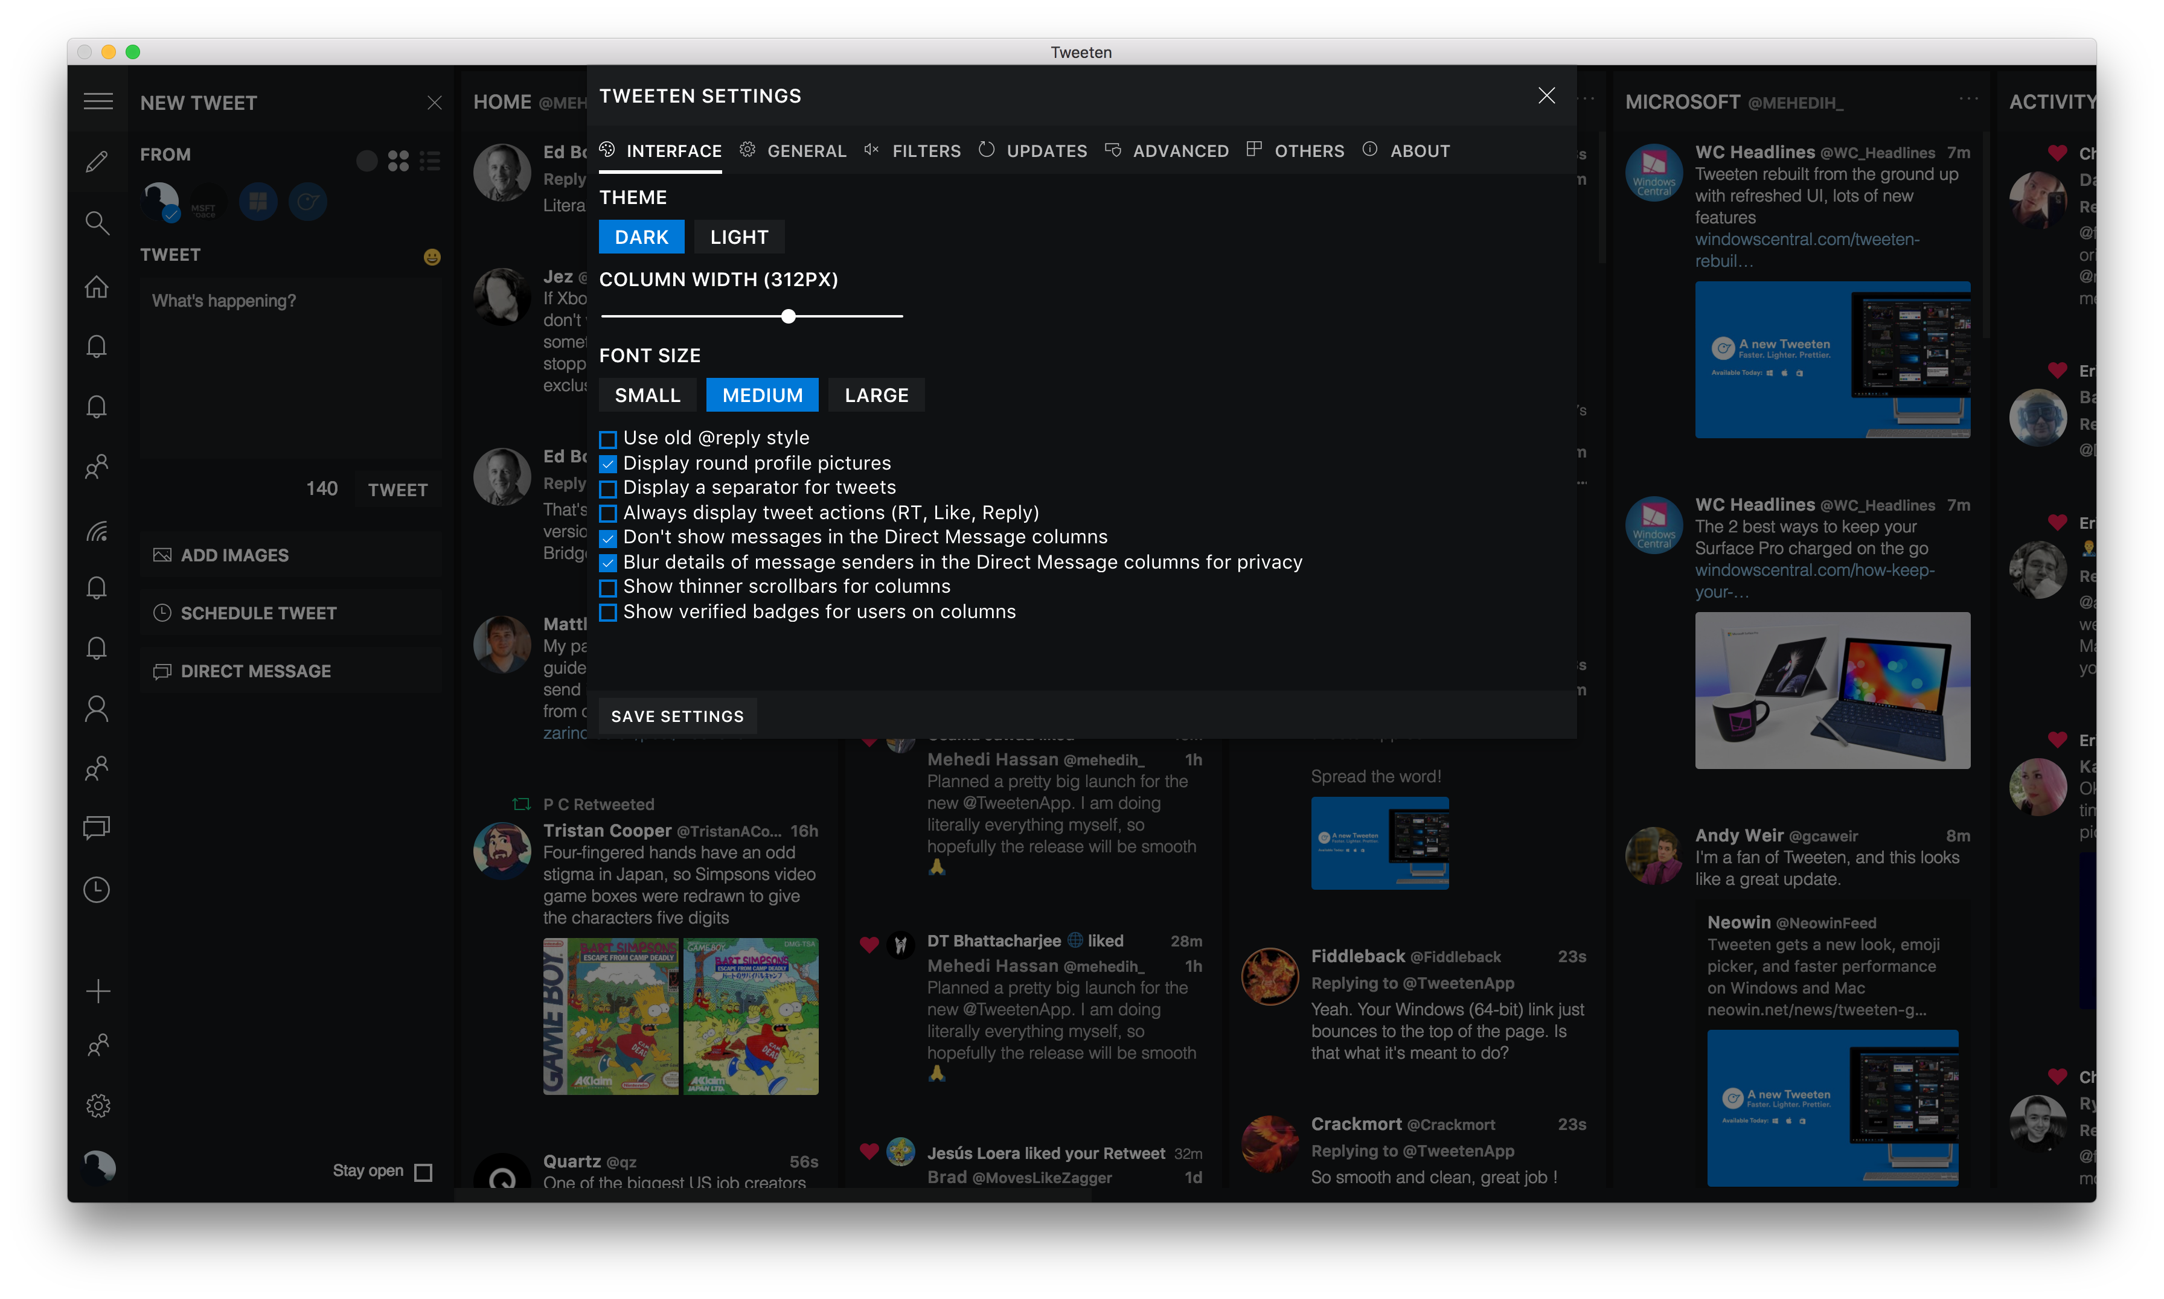This screenshot has height=1299, width=2164.
Task: Set font size to Medium
Action: tap(763, 395)
